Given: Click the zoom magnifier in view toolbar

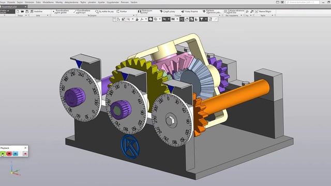Looking at the screenshot, I should click(x=128, y=19).
